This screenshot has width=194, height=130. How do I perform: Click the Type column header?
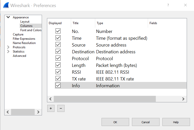[x=121, y=23]
